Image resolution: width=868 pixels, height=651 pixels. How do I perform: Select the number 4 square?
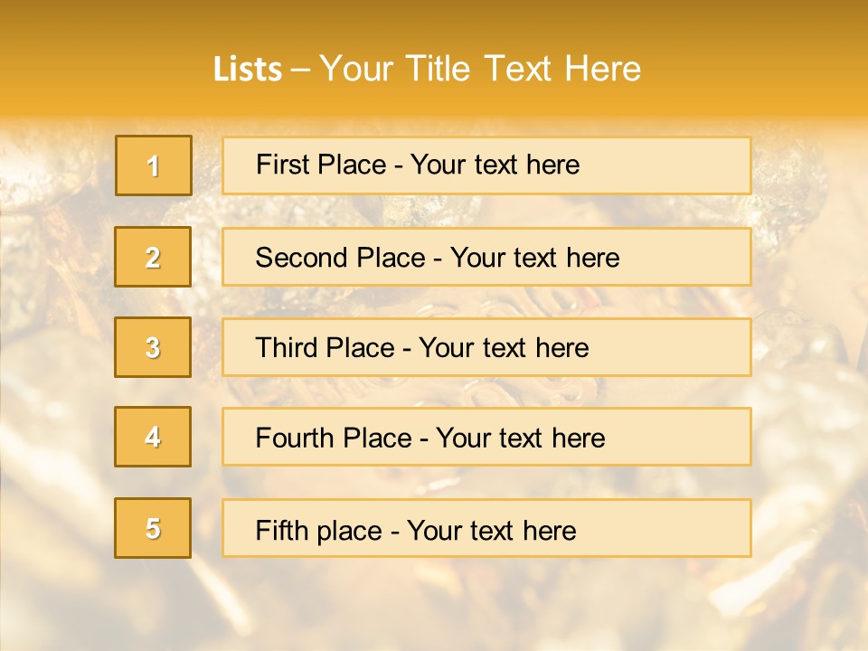coord(154,437)
